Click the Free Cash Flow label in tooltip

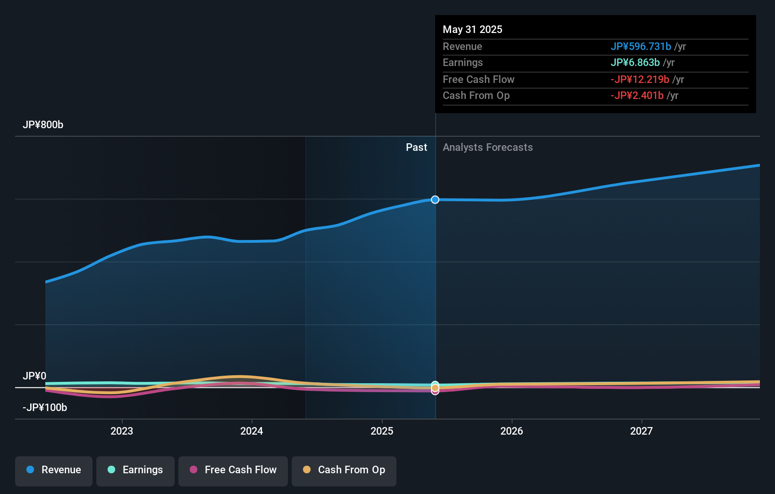(478, 80)
